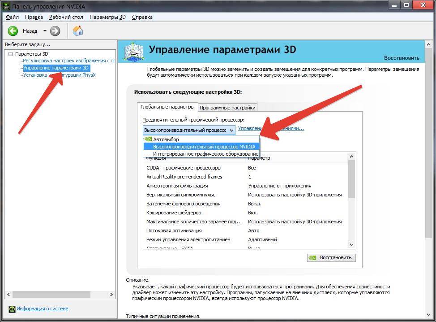Click the Вертикальный синхроимпульс setting row
This screenshot has height=322, width=436.
coord(181,195)
